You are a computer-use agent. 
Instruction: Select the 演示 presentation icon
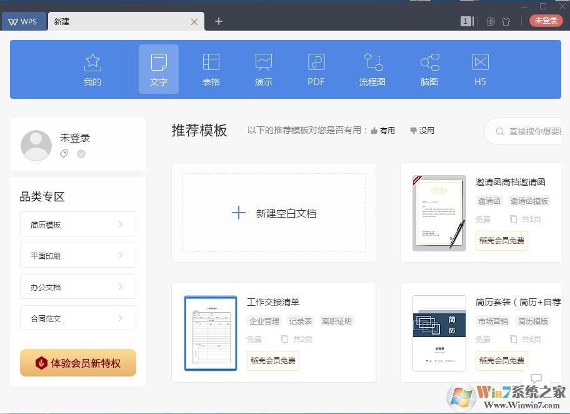[264, 69]
